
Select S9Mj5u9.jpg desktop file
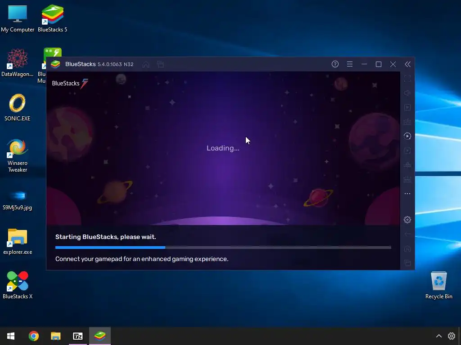point(18,200)
